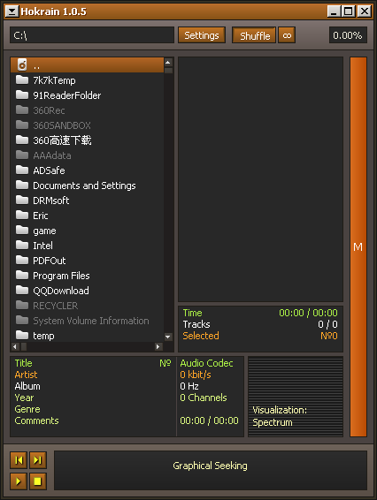Open the Settings button
Viewport: 377px width, 500px height.
202,35
